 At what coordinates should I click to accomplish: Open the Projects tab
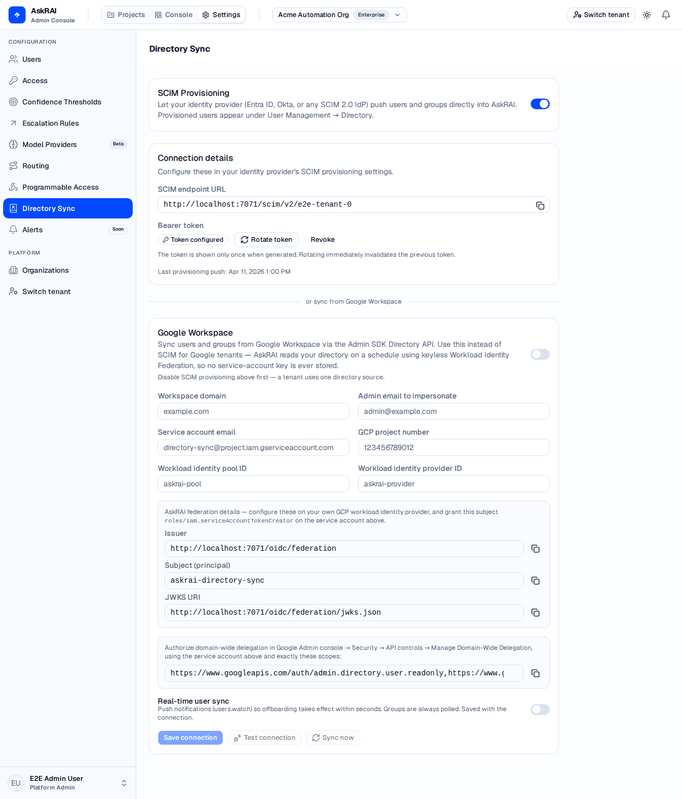pyautogui.click(x=126, y=15)
